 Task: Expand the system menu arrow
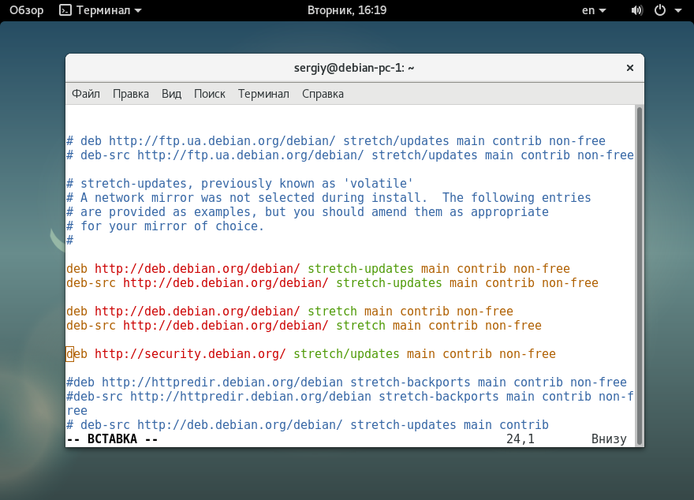coord(678,10)
